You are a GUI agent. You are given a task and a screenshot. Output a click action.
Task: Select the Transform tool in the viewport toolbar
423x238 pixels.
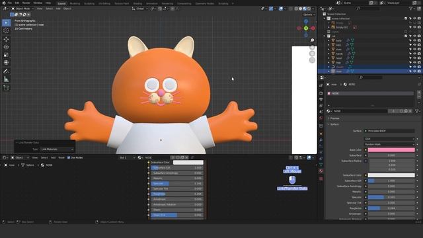coord(6,63)
